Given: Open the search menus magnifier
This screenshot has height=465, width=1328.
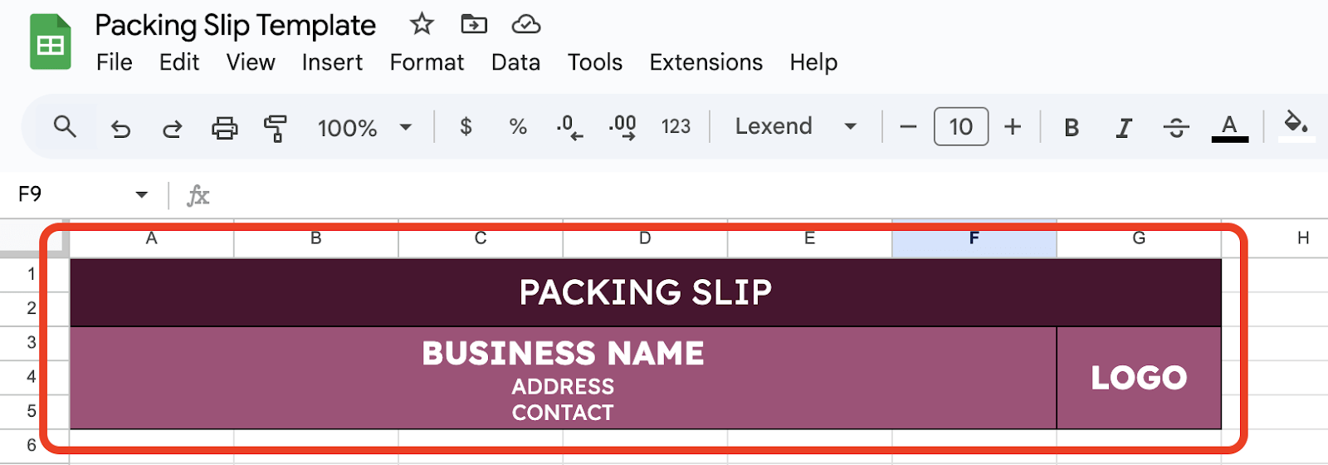Looking at the screenshot, I should click(x=65, y=127).
